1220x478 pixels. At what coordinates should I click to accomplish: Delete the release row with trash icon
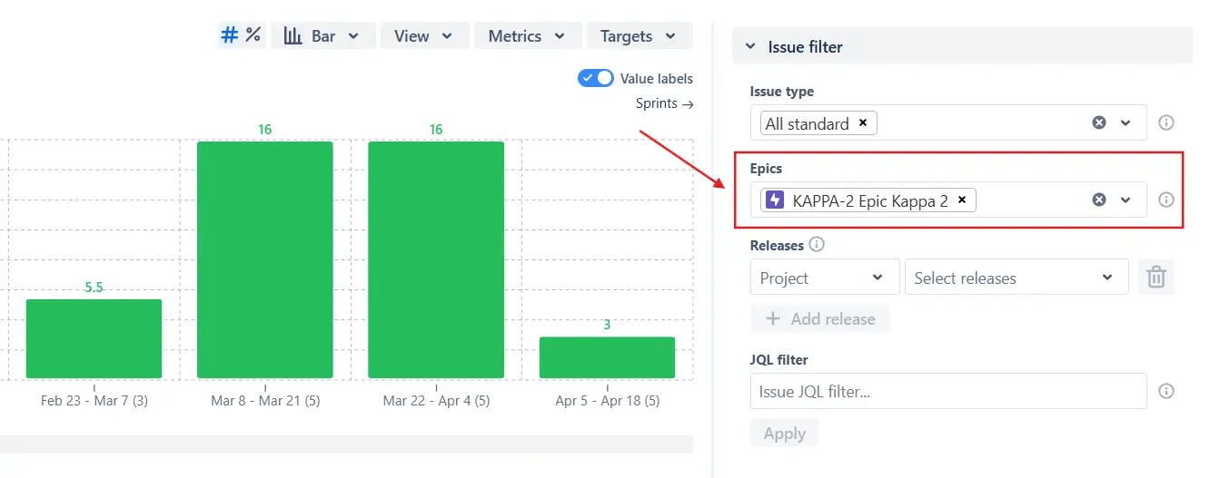pyautogui.click(x=1156, y=277)
